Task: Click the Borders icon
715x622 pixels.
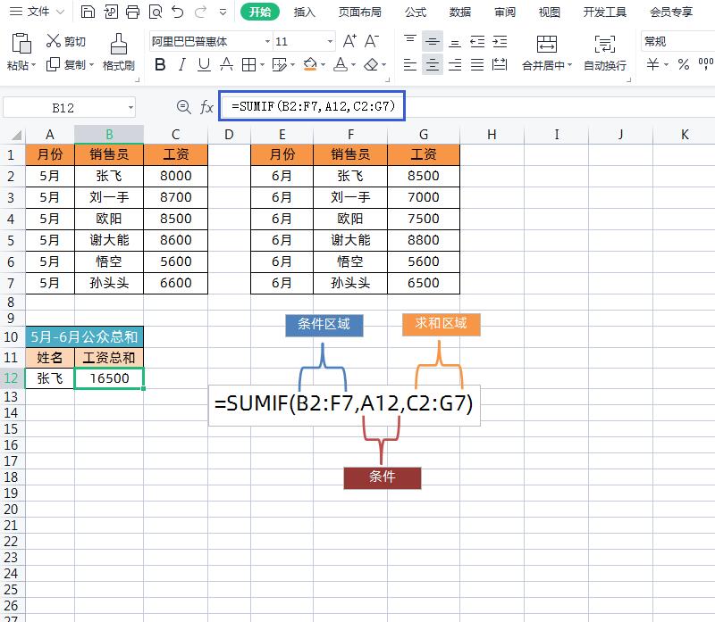Action: 249,64
